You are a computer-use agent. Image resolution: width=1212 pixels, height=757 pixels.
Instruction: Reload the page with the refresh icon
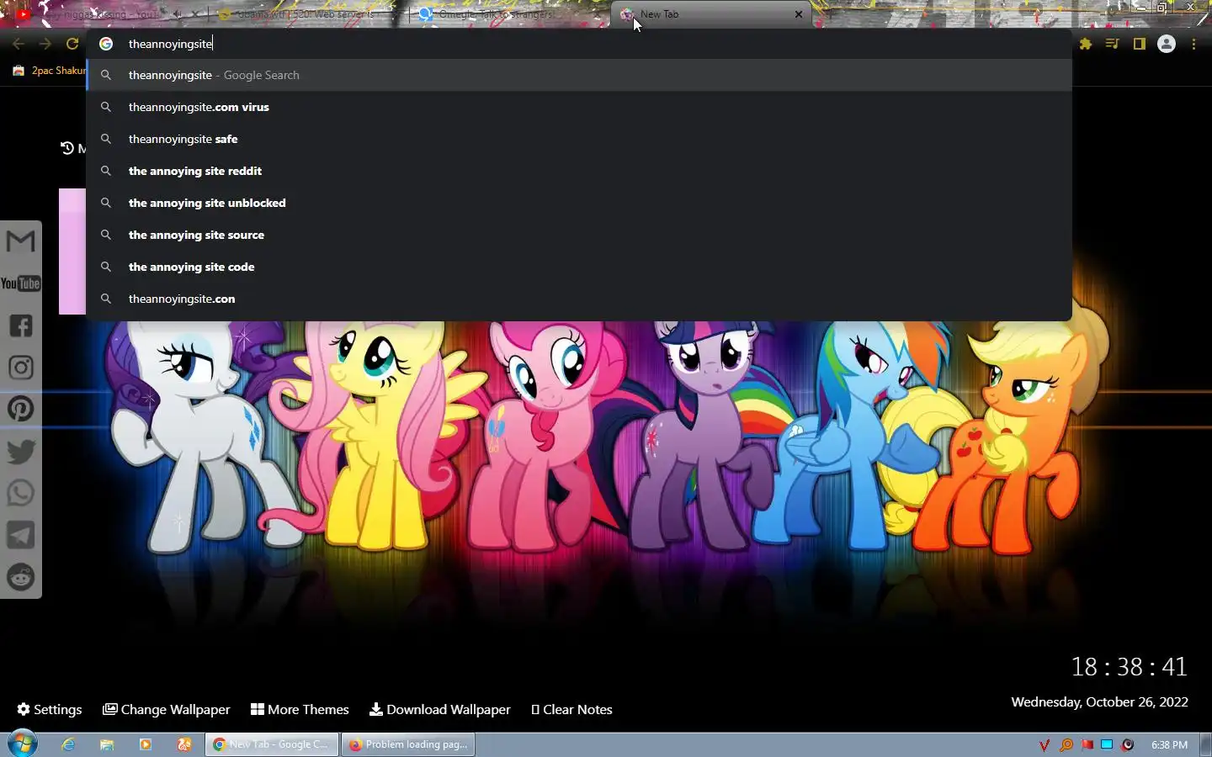(x=72, y=44)
